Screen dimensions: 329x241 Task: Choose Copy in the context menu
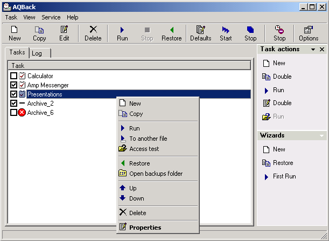(x=158, y=114)
